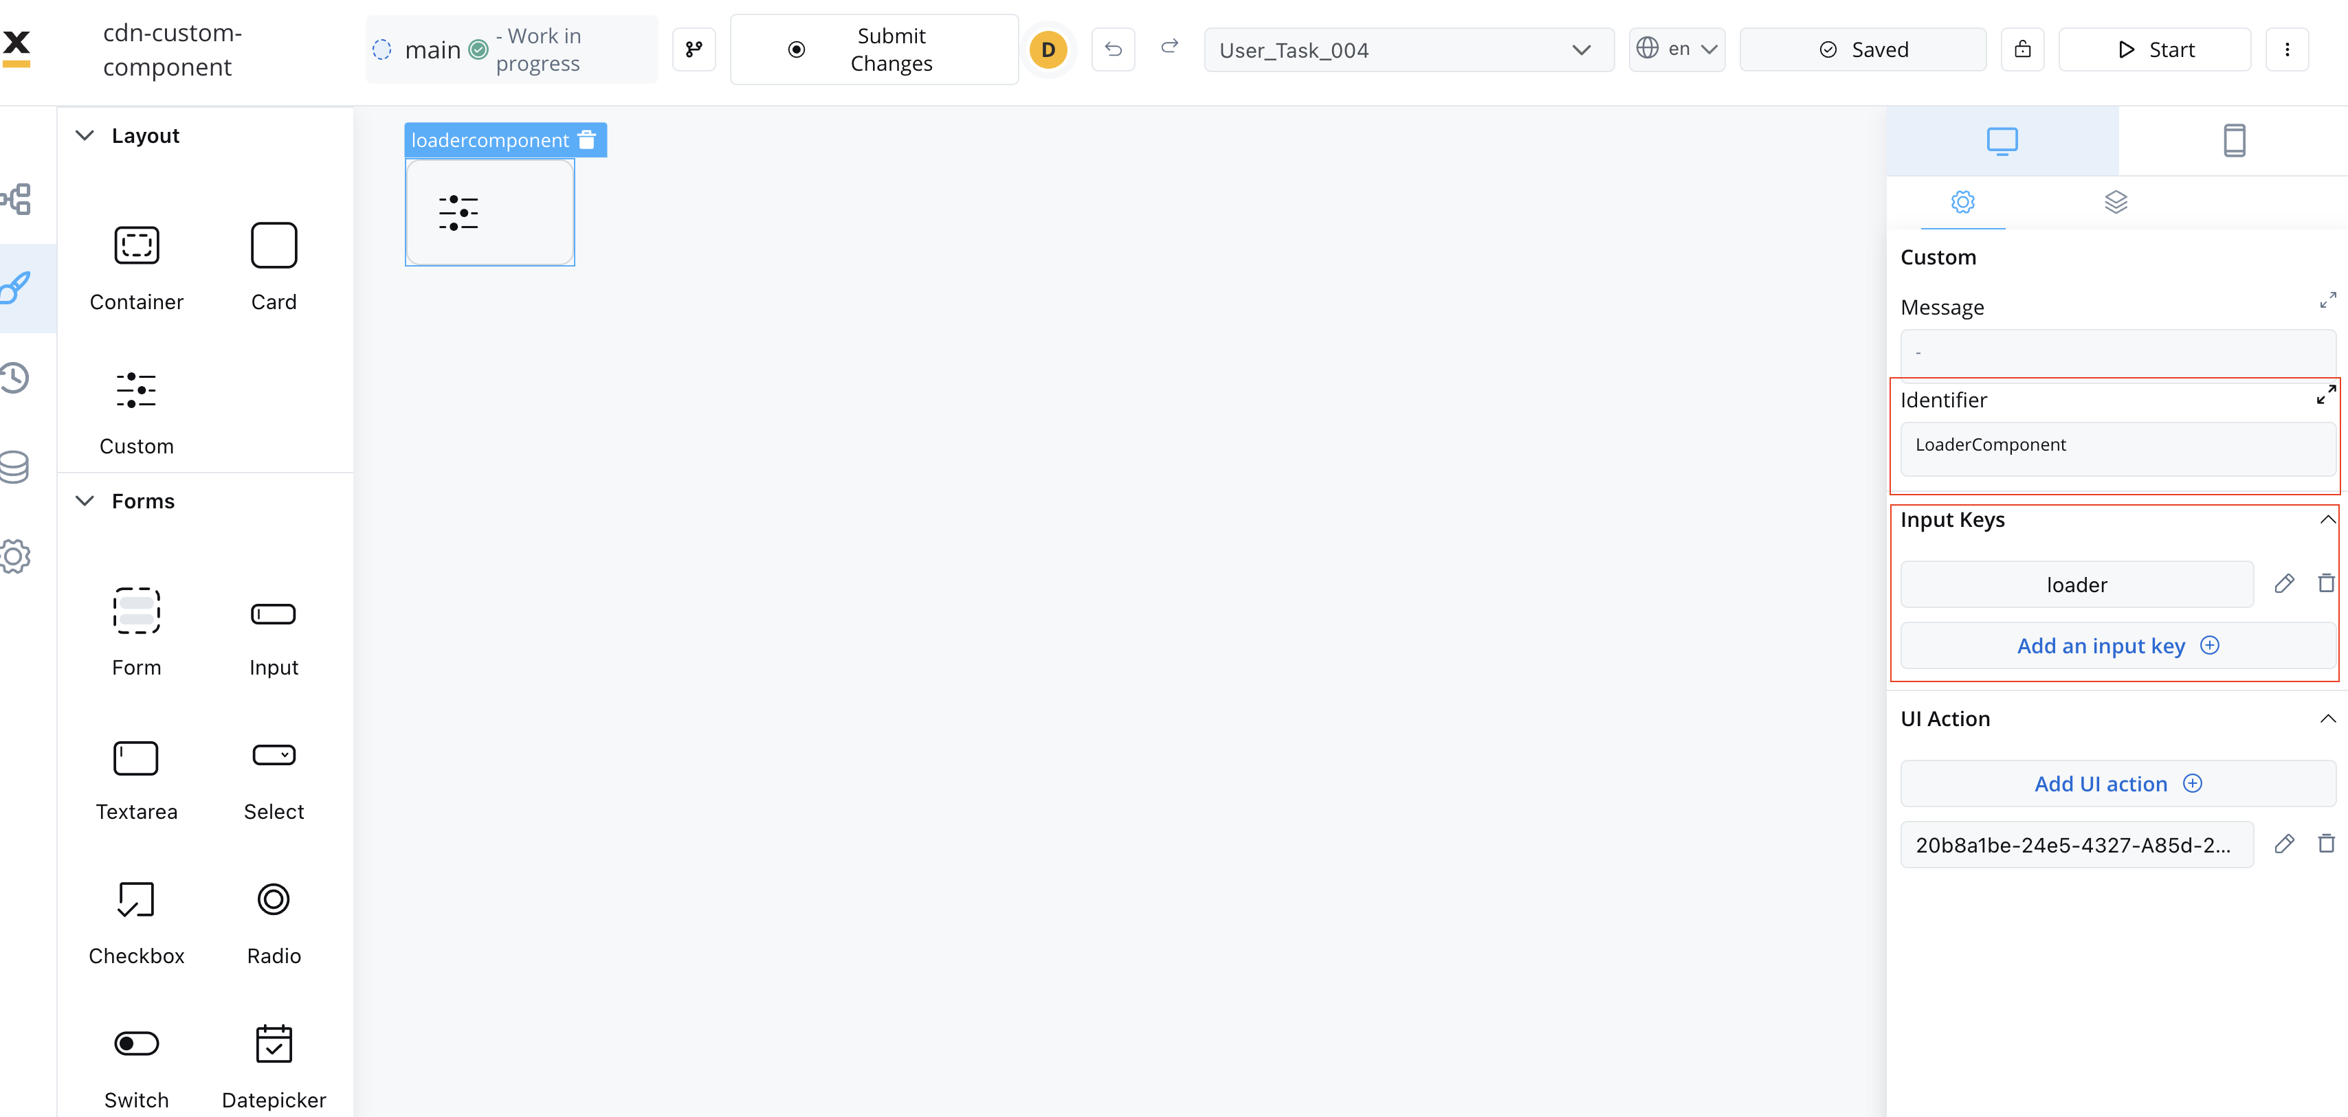Screen dimensions: 2348x1117
Task: Switch to desktop view tab
Action: pos(2002,142)
